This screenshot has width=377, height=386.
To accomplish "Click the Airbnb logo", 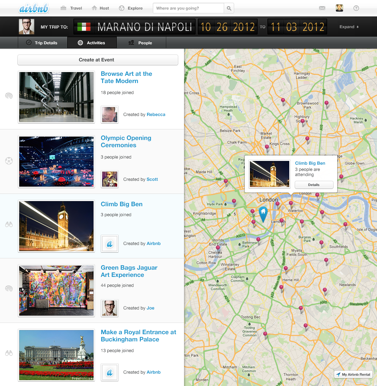I will click(34, 8).
